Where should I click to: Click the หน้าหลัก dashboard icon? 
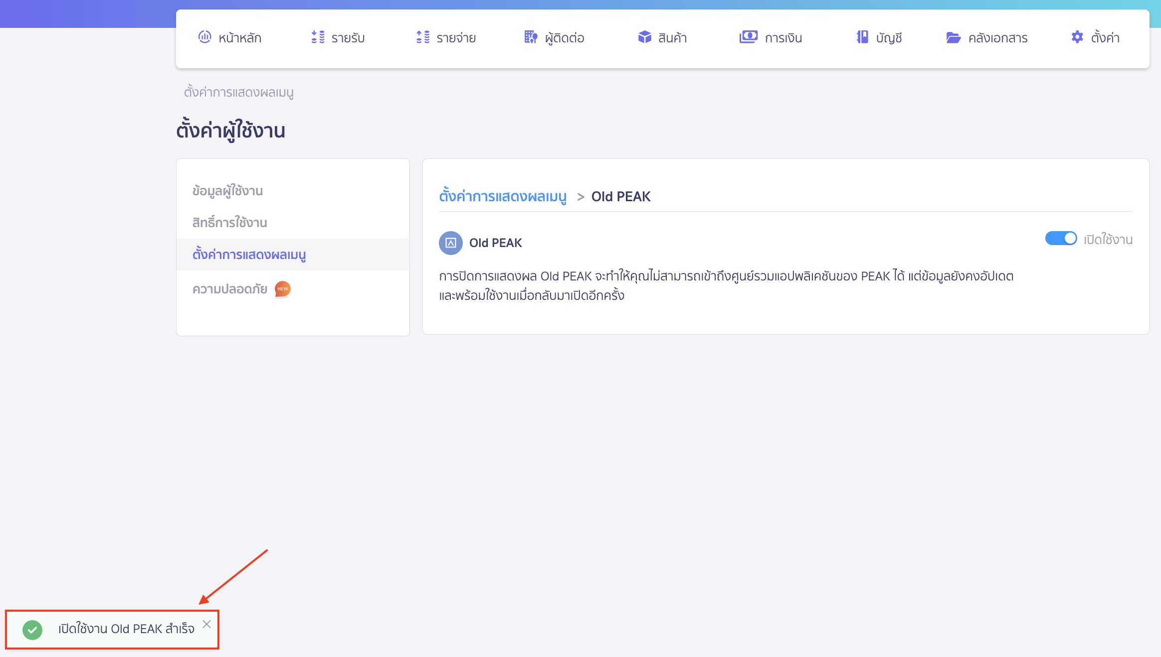tap(204, 37)
